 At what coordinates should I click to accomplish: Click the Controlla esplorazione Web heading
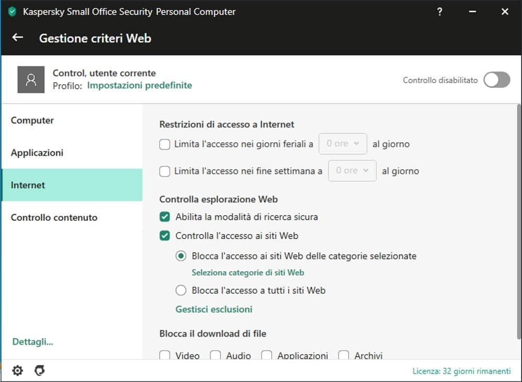(x=218, y=199)
